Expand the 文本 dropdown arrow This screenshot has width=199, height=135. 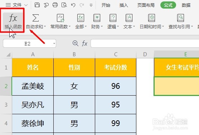point(134,26)
